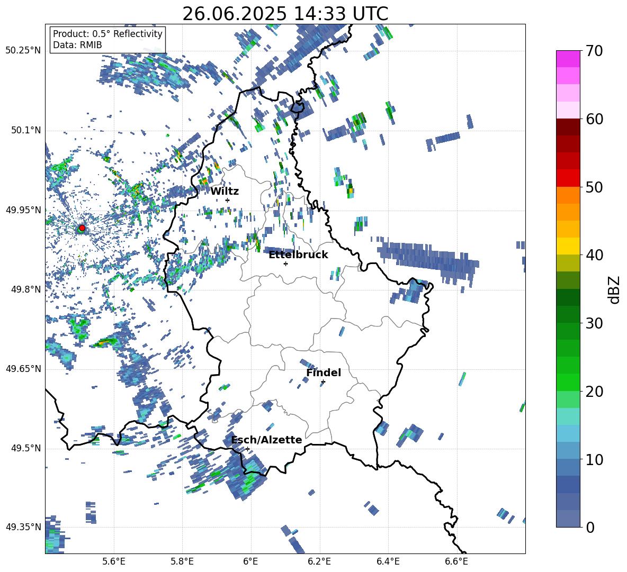Viewport: 627px width, 572px height.
Task: Click the Wiltz station label
Action: (225, 192)
